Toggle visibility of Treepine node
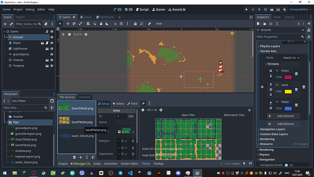The height and width of the screenshot is (177, 314). 52,66
